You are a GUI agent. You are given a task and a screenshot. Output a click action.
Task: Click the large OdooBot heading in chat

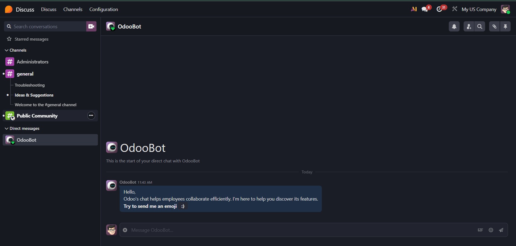point(143,148)
